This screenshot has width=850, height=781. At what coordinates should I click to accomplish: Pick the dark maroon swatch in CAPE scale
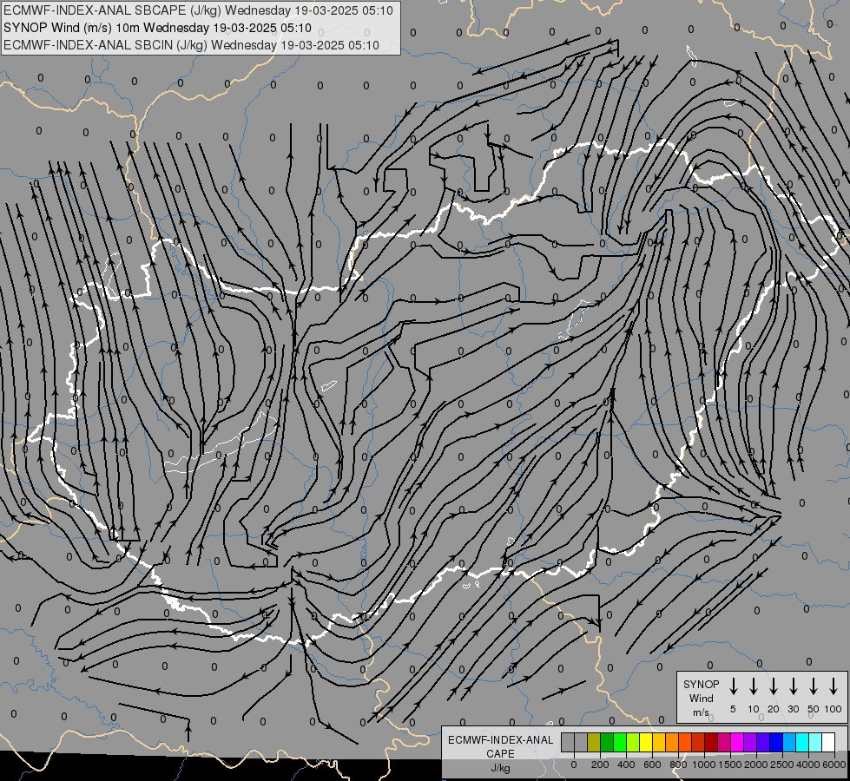click(x=711, y=742)
